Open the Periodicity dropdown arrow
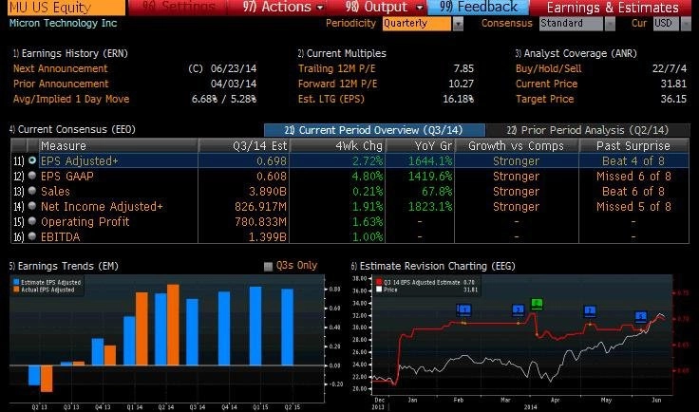 click(458, 24)
